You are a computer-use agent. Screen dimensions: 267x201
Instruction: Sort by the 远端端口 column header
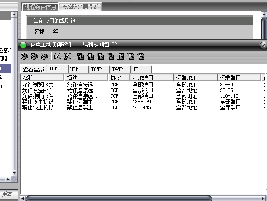point(239,78)
